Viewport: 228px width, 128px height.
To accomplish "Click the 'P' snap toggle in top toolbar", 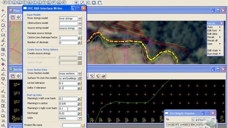I will pos(5,2).
